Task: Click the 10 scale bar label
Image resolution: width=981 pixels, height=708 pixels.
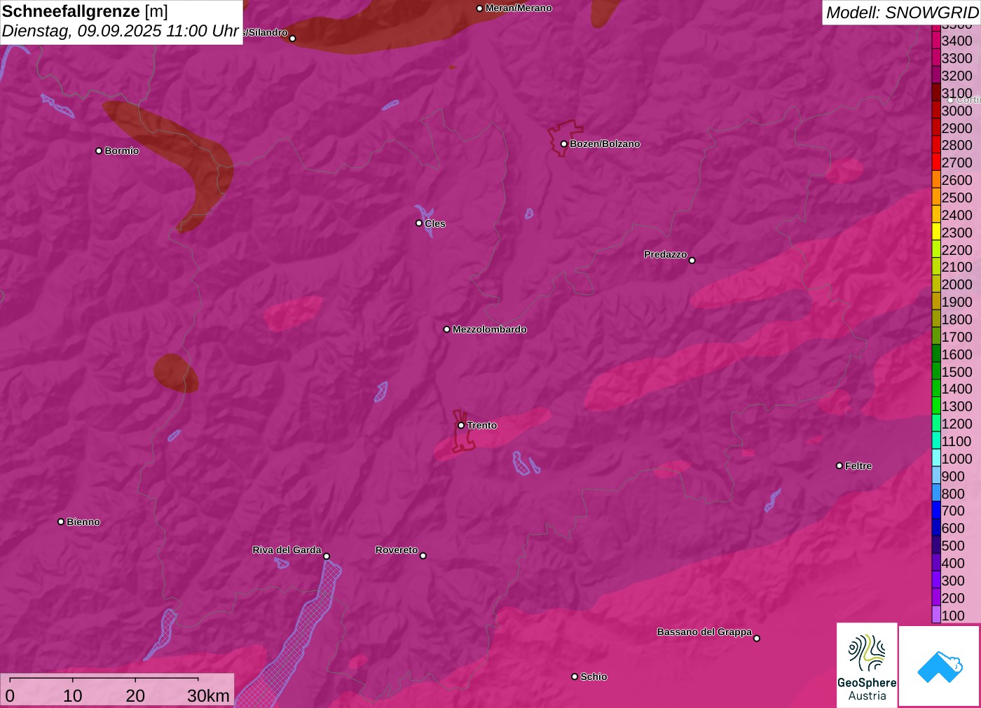Action: pos(73,696)
